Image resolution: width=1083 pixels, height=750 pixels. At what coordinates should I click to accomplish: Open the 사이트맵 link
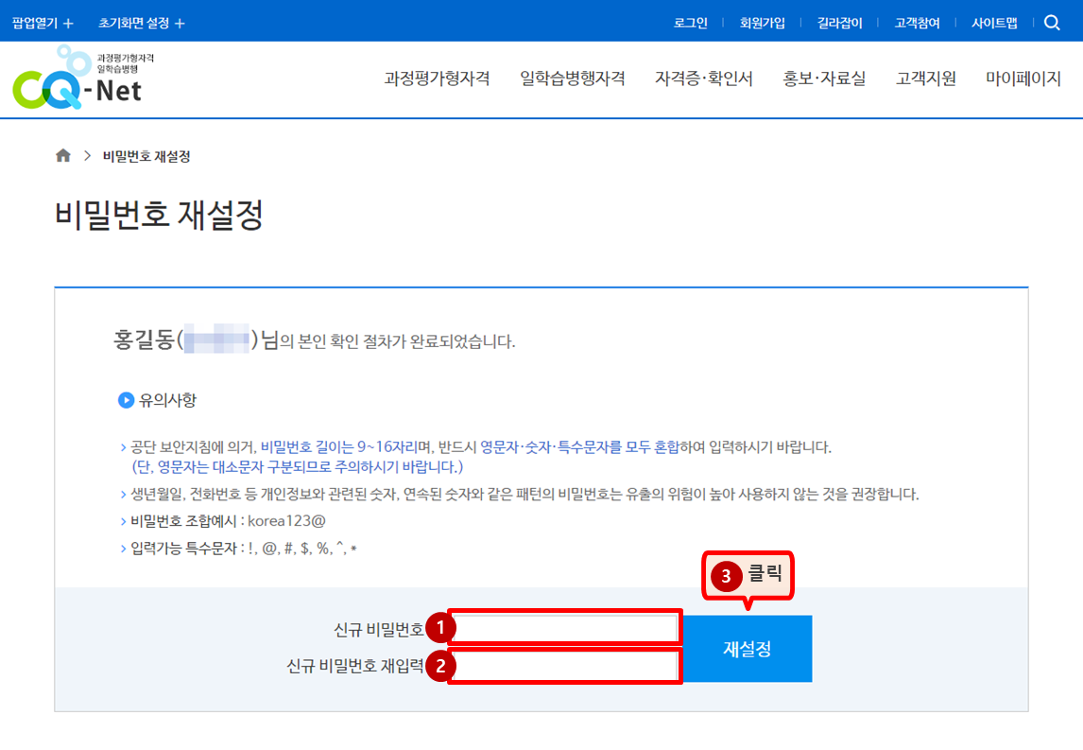(994, 23)
